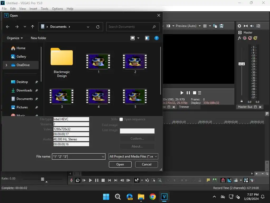Image resolution: width=270 pixels, height=203 pixels.
Task: Toggle Auto Ripple icon
Action: [x=236, y=180]
